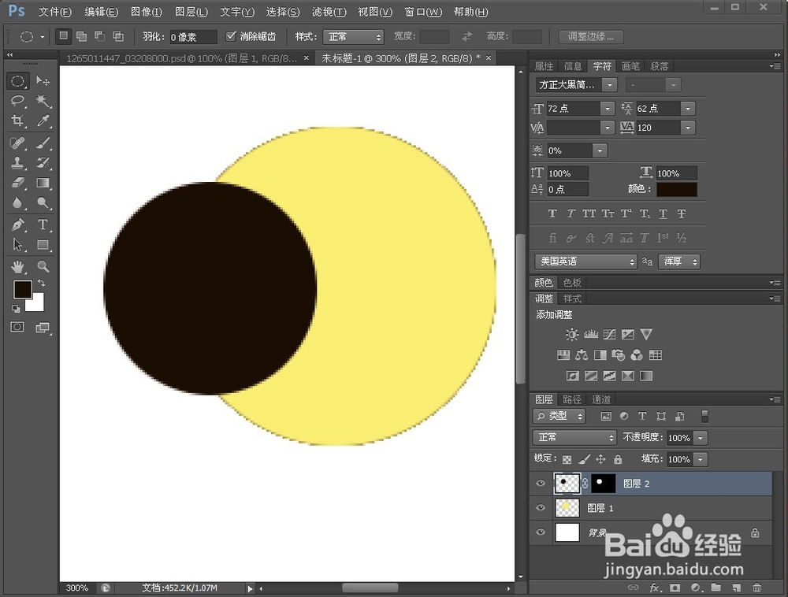Click the foreground color swatch

tap(23, 290)
